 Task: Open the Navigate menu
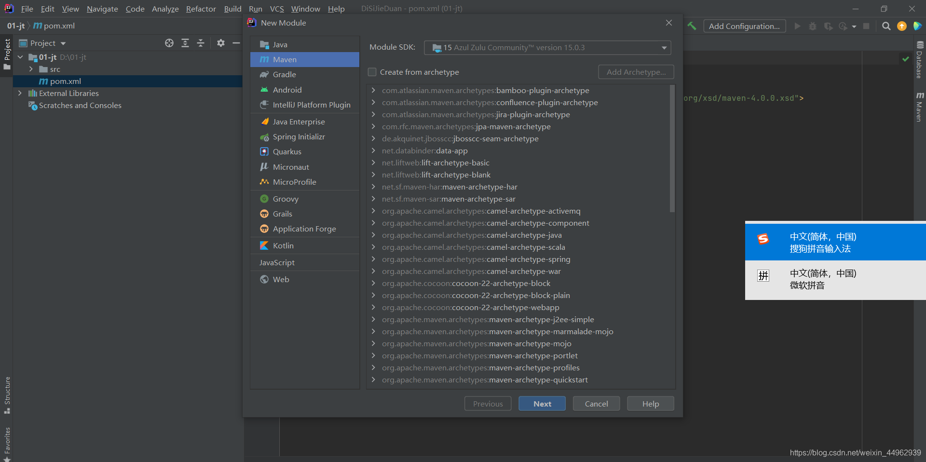102,9
